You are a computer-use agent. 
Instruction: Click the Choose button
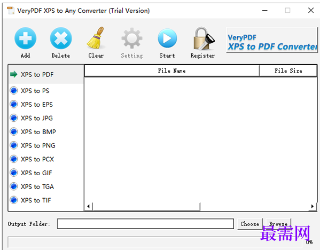250,224
